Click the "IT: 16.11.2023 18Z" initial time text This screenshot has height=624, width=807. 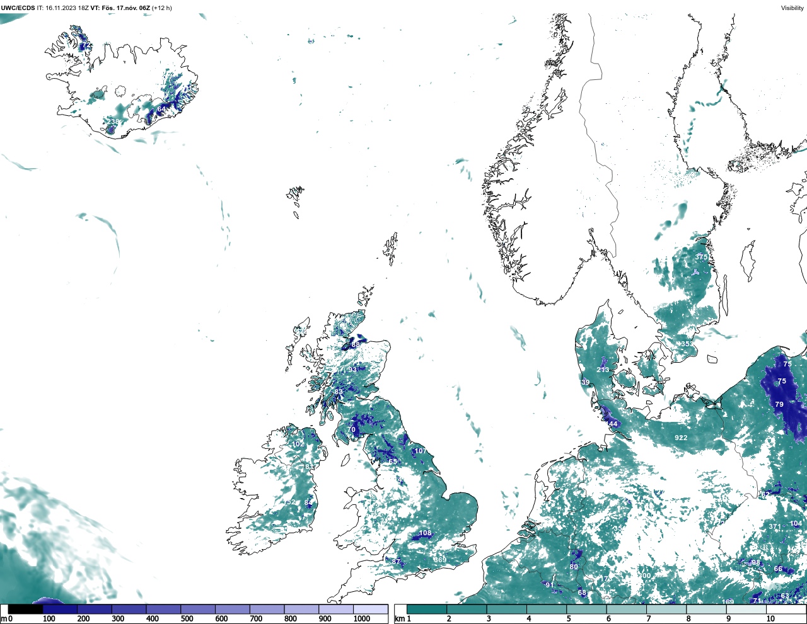pyautogui.click(x=63, y=8)
